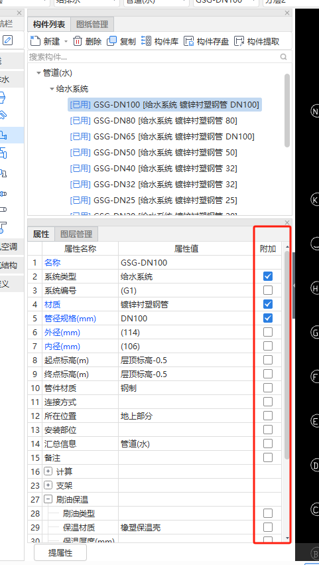Image resolution: width=319 pixels, height=565 pixels.
Task: Check the 附加 box for 起点标高(m)
Action: pyautogui.click(x=267, y=360)
